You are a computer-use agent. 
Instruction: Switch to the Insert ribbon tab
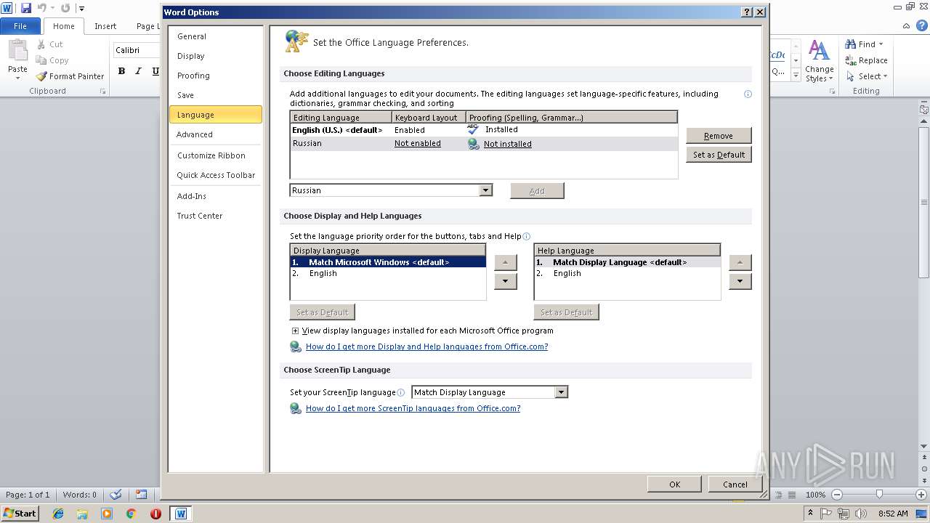coord(105,26)
